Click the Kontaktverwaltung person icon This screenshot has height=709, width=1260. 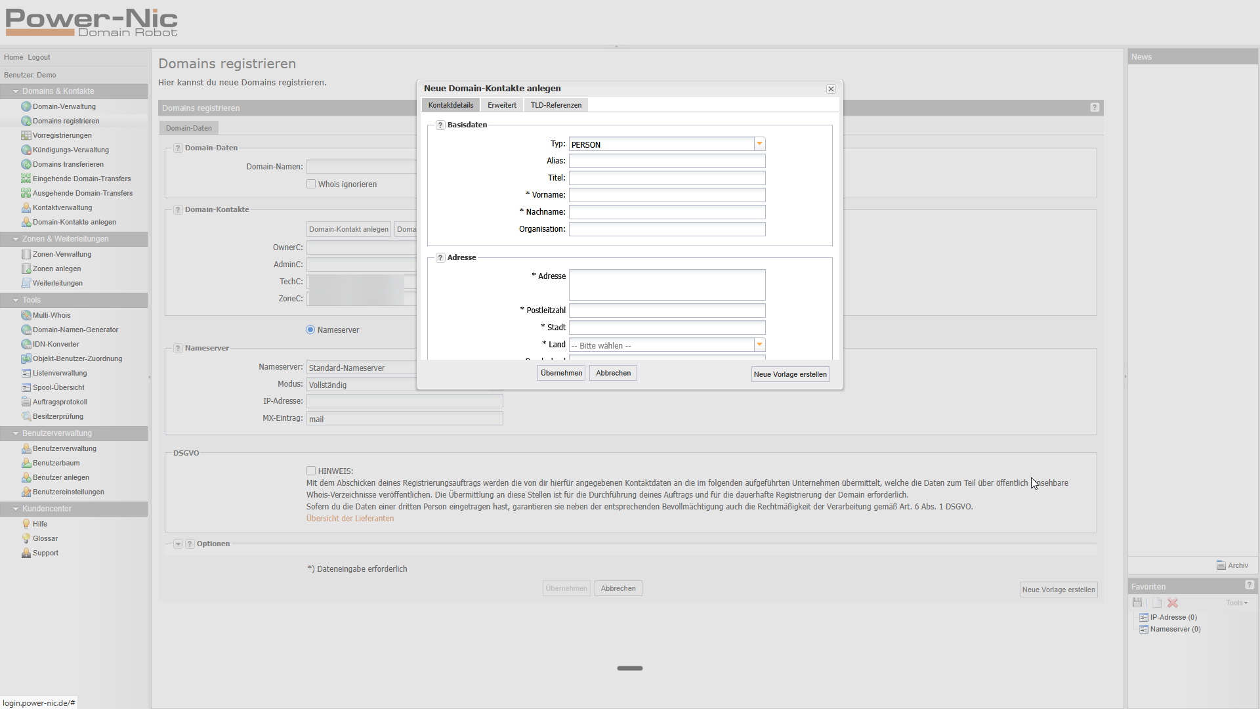click(26, 207)
